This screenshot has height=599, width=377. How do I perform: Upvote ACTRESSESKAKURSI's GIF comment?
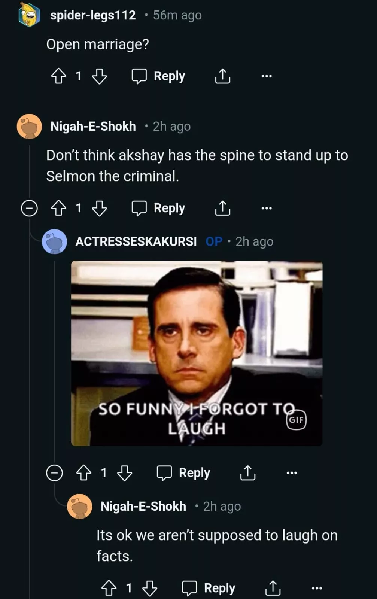(x=83, y=473)
